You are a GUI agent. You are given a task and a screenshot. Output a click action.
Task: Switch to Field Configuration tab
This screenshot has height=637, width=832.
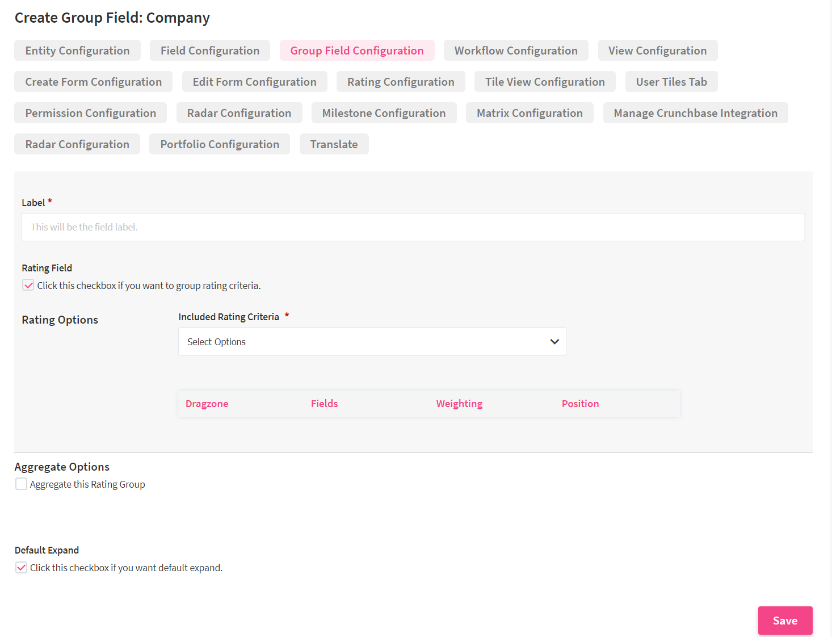(x=209, y=51)
